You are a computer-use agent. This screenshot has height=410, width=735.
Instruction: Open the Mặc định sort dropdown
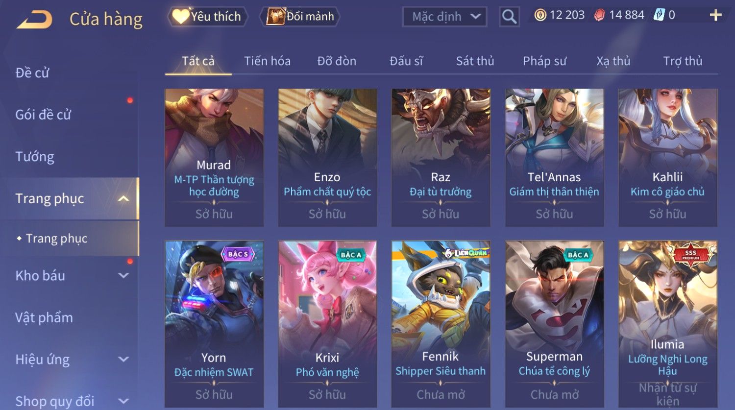pos(444,17)
